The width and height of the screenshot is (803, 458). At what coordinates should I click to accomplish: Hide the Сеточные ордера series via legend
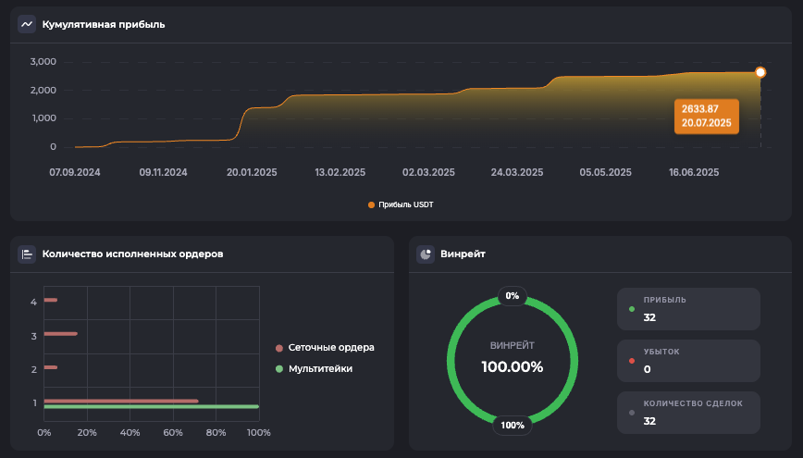click(330, 348)
